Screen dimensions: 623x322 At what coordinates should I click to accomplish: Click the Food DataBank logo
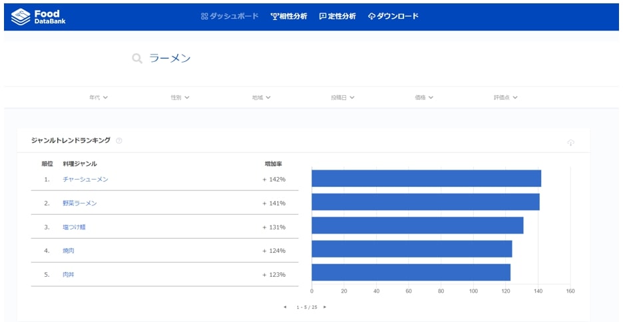tap(39, 17)
